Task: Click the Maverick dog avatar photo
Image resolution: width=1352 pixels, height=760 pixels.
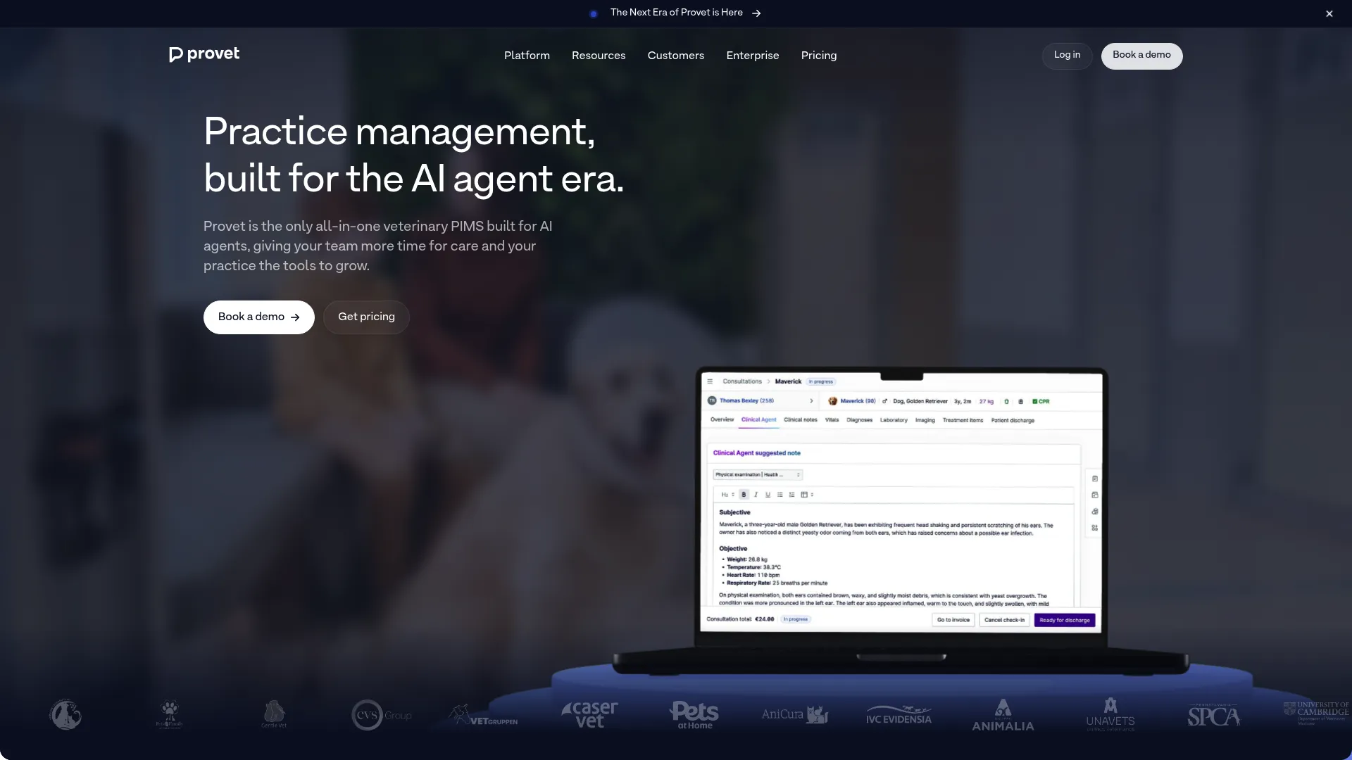Action: tap(832, 401)
